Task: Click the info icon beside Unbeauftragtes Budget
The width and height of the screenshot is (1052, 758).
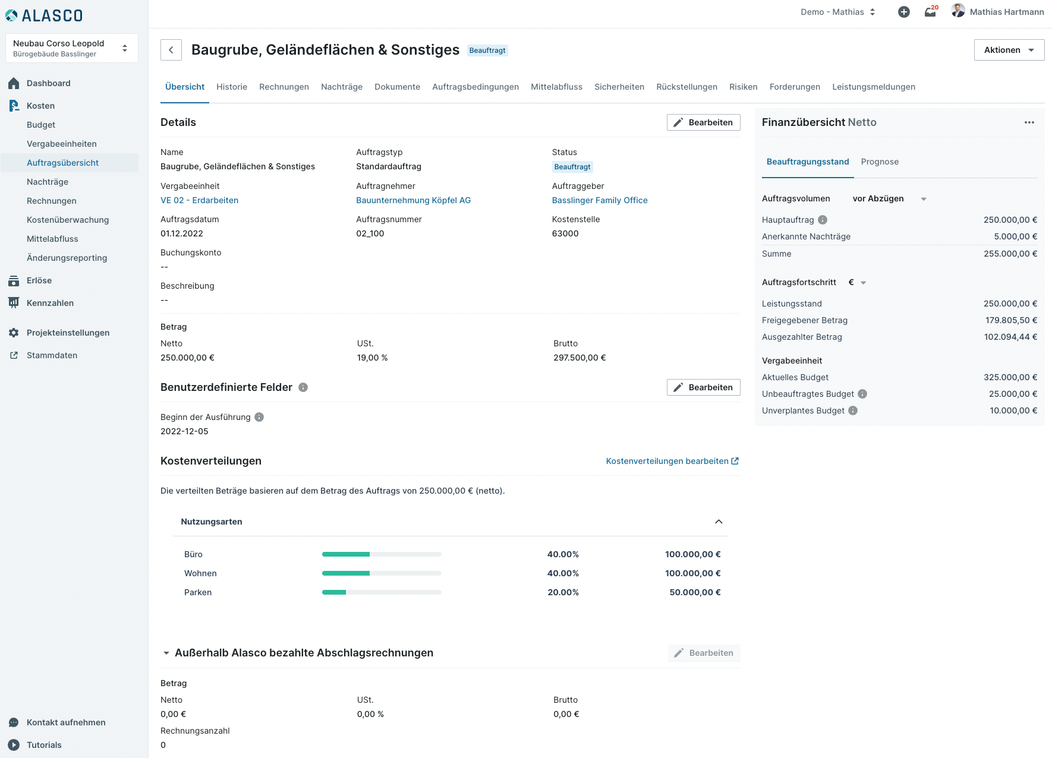Action: coord(862,394)
